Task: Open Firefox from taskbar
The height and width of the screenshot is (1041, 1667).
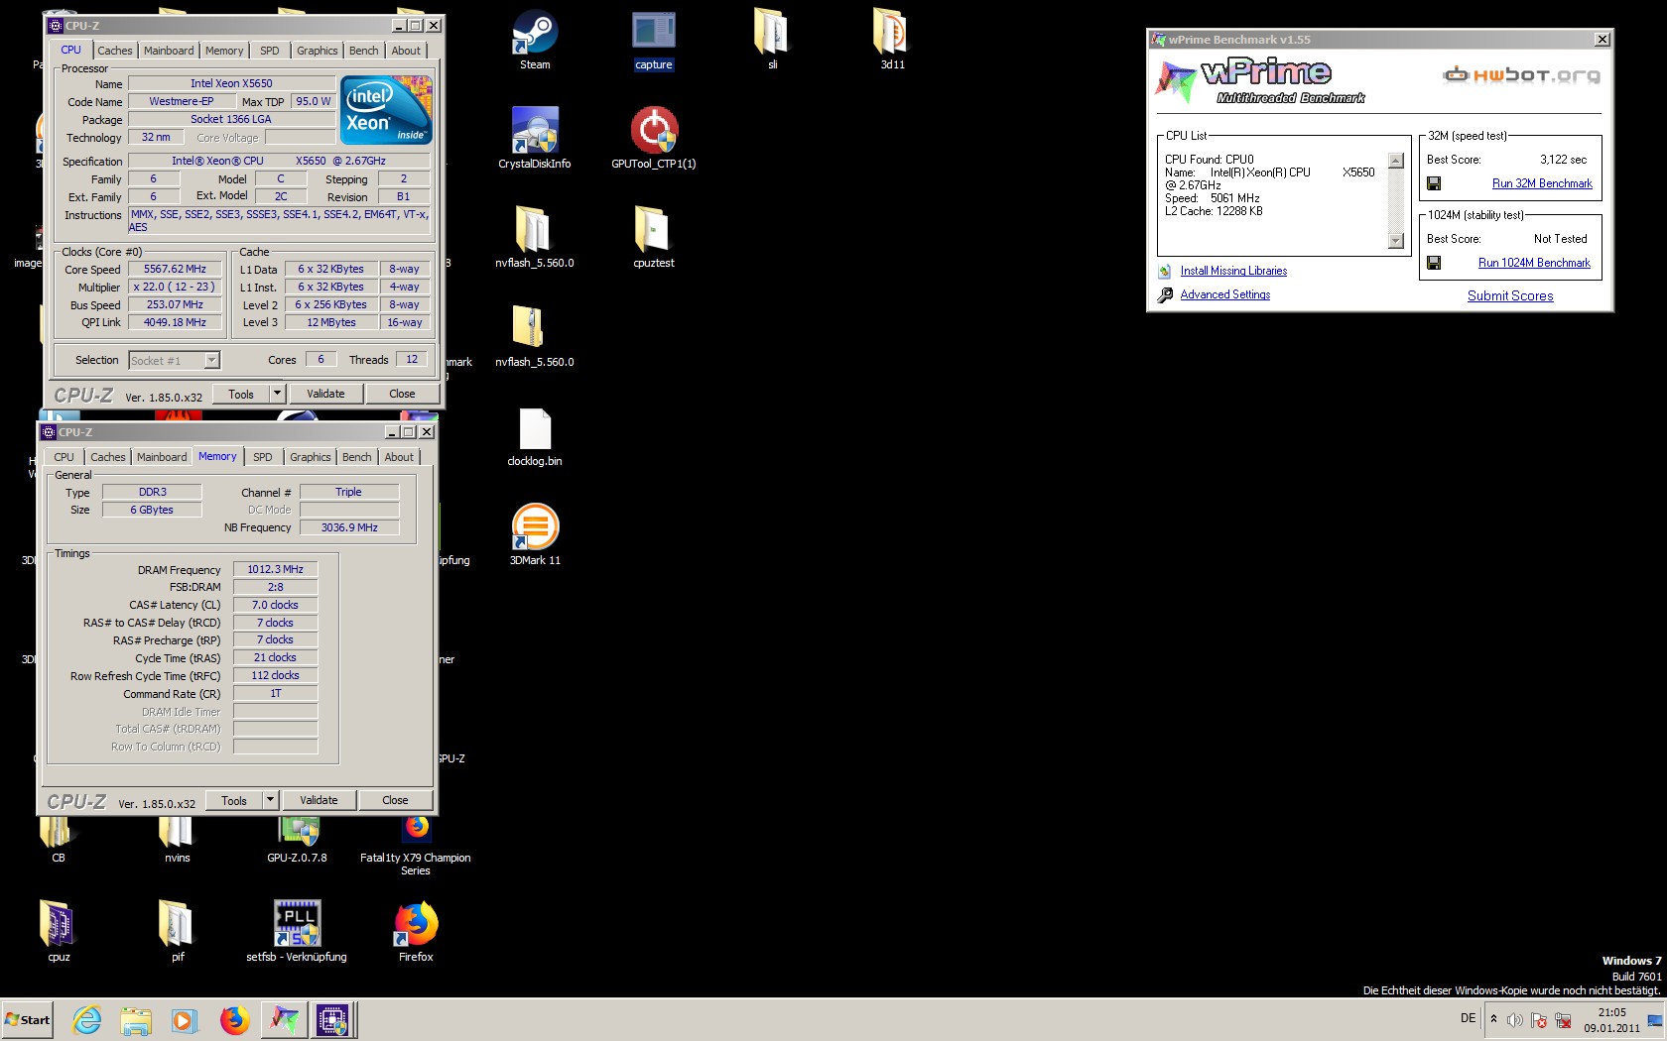Action: (234, 1019)
